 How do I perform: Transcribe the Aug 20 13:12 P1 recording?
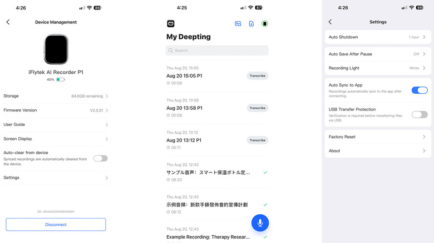pyautogui.click(x=258, y=140)
